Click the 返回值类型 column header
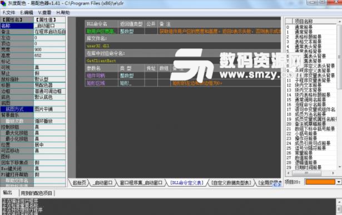This screenshot has height=215, width=342. [131, 24]
